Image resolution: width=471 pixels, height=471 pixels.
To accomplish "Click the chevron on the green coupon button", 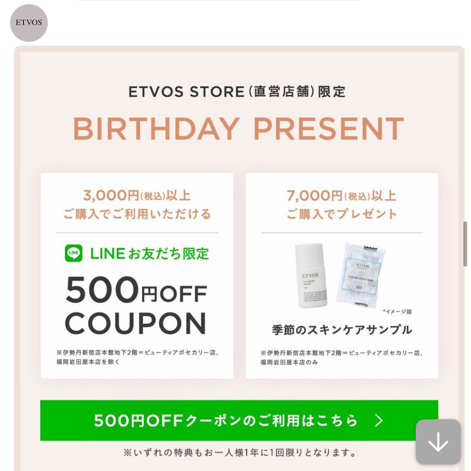I will (379, 421).
